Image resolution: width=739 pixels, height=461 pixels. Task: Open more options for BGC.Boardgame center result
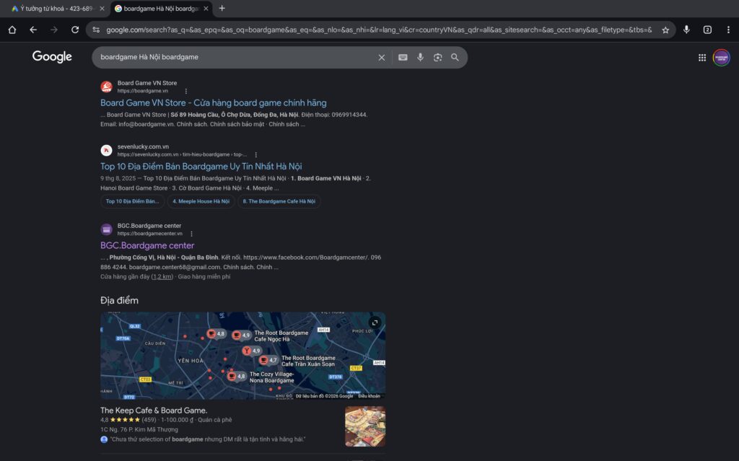click(x=191, y=234)
